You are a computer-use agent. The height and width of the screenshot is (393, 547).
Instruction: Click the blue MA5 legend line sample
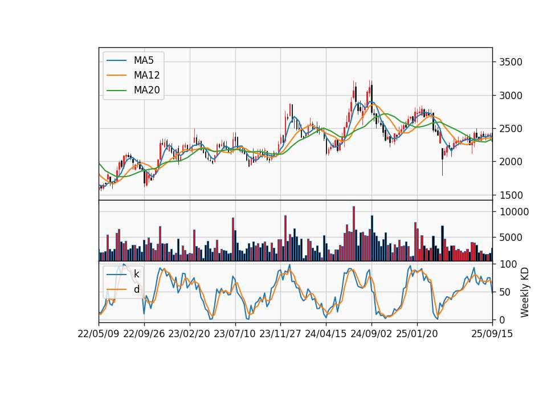(x=116, y=61)
